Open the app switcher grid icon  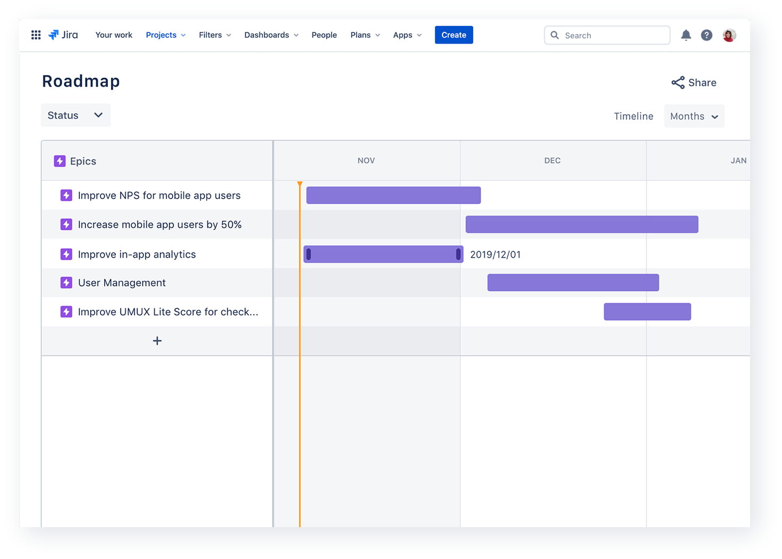pyautogui.click(x=36, y=35)
